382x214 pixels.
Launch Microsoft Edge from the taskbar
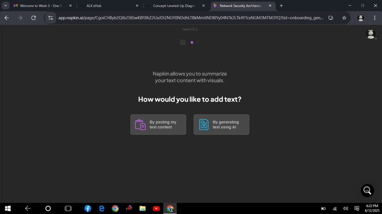click(x=102, y=208)
